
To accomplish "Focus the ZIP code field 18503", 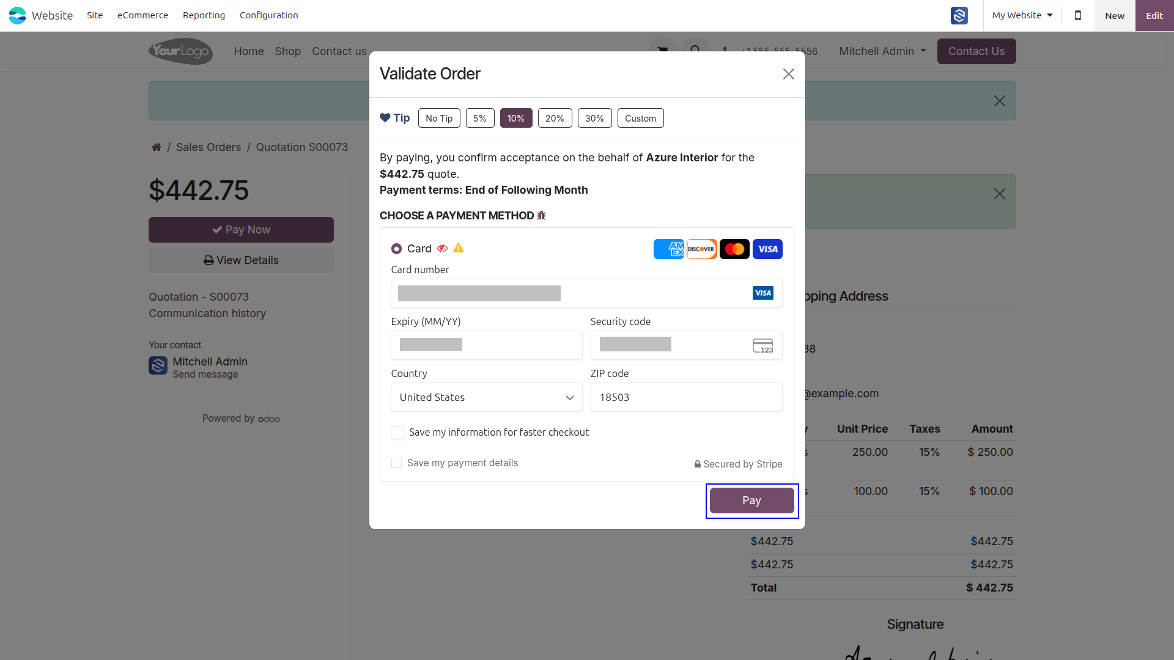I will (686, 397).
